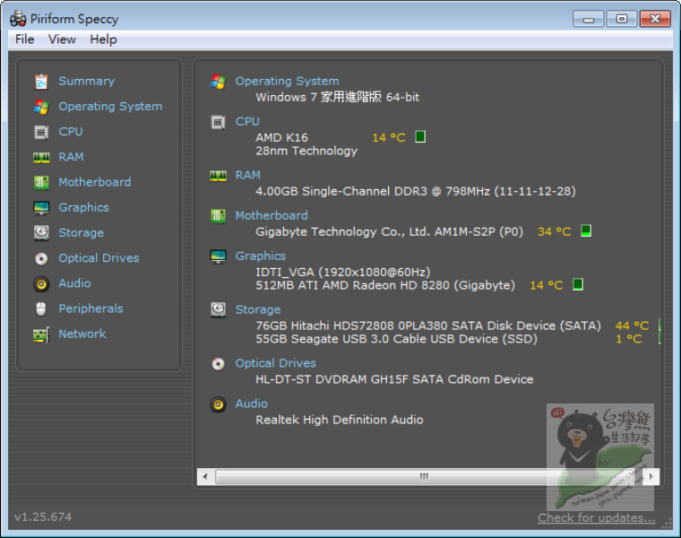681x538 pixels.
Task: Open Audio section from sidebar
Action: (74, 283)
